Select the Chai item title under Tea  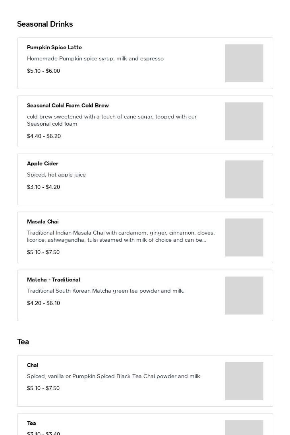(33, 365)
